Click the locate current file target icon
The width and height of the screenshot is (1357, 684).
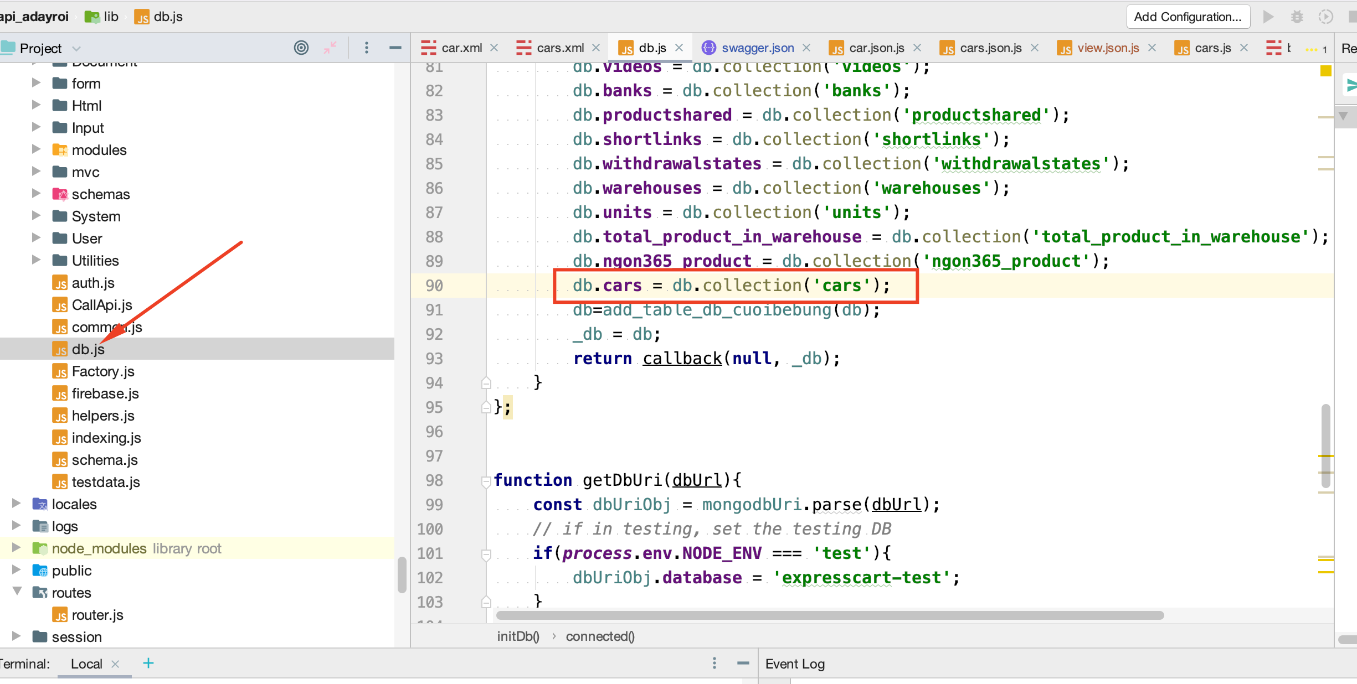tap(301, 48)
